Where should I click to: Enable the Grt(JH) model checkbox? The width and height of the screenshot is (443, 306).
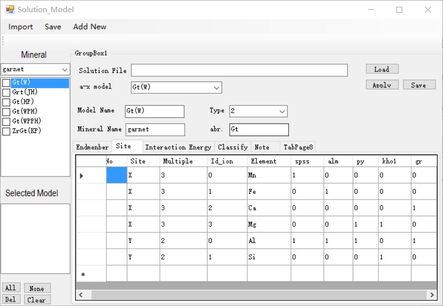click(x=6, y=92)
